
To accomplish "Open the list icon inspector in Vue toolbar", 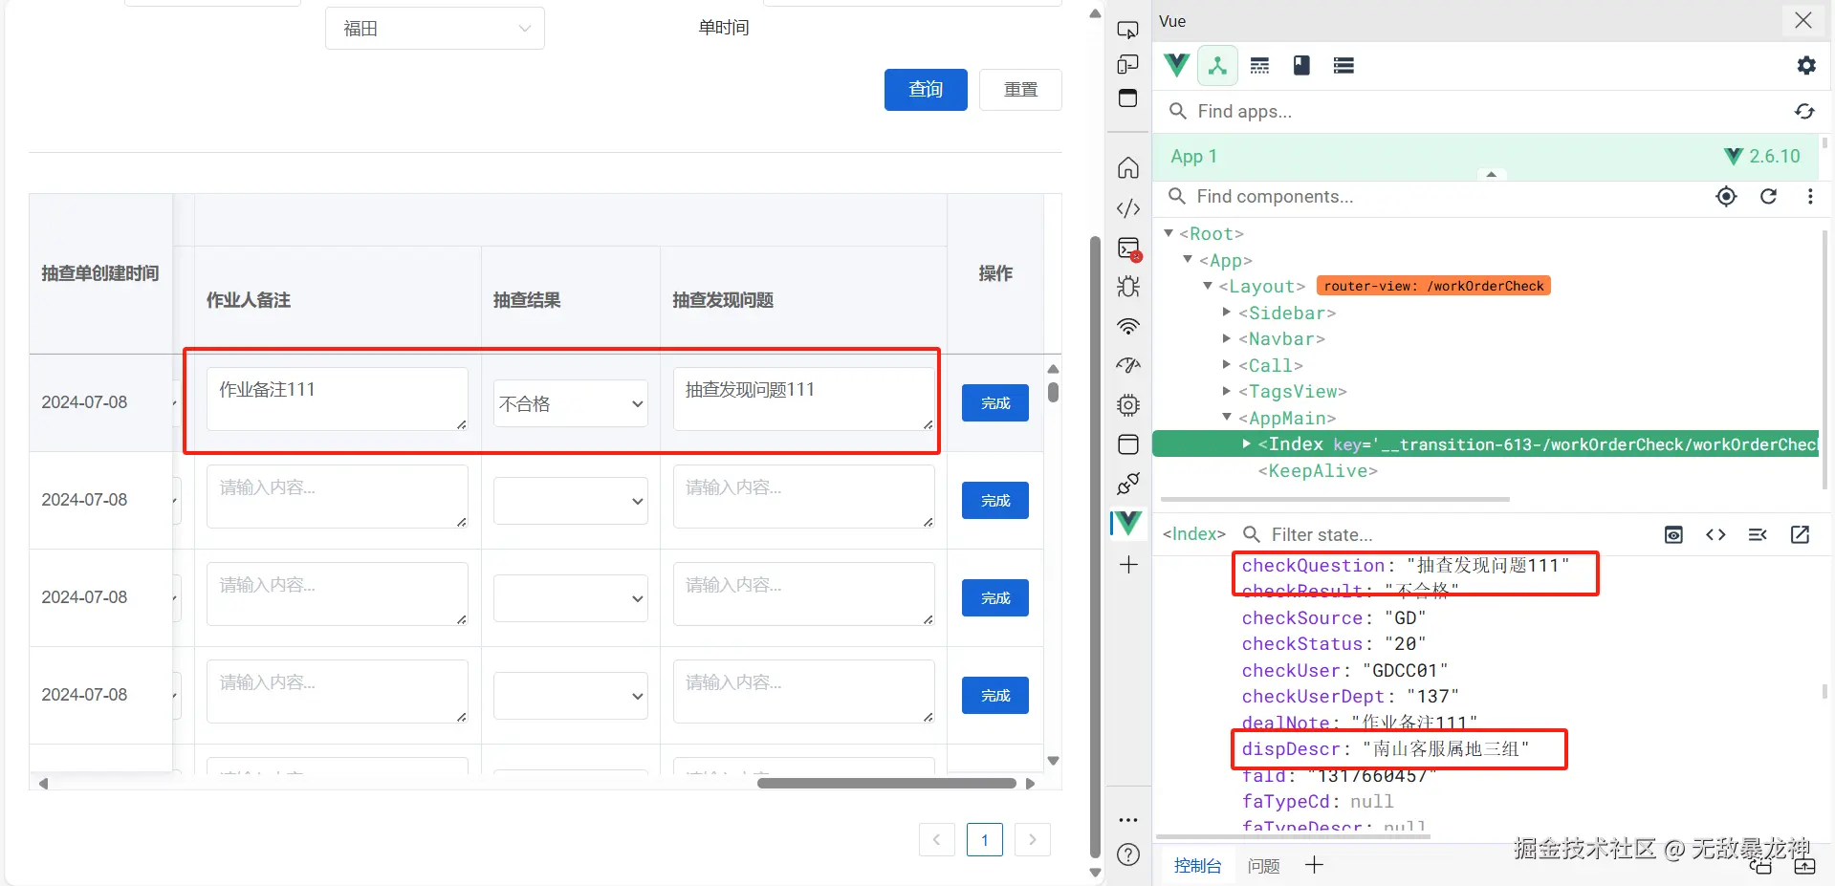I will point(1343,65).
